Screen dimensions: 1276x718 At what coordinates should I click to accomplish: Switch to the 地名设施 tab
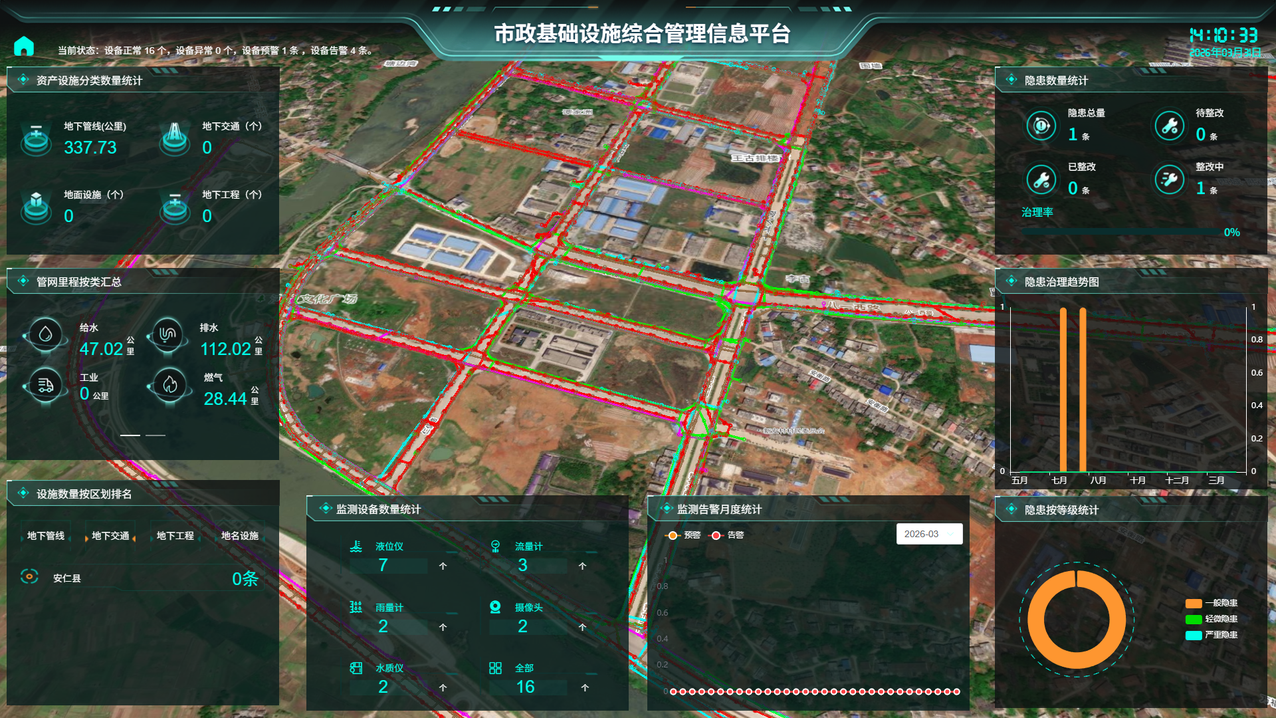click(x=239, y=536)
